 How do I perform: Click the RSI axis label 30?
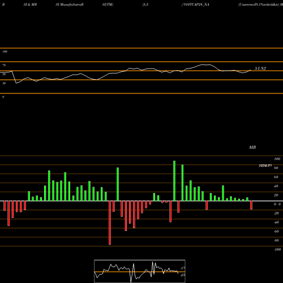4,83
